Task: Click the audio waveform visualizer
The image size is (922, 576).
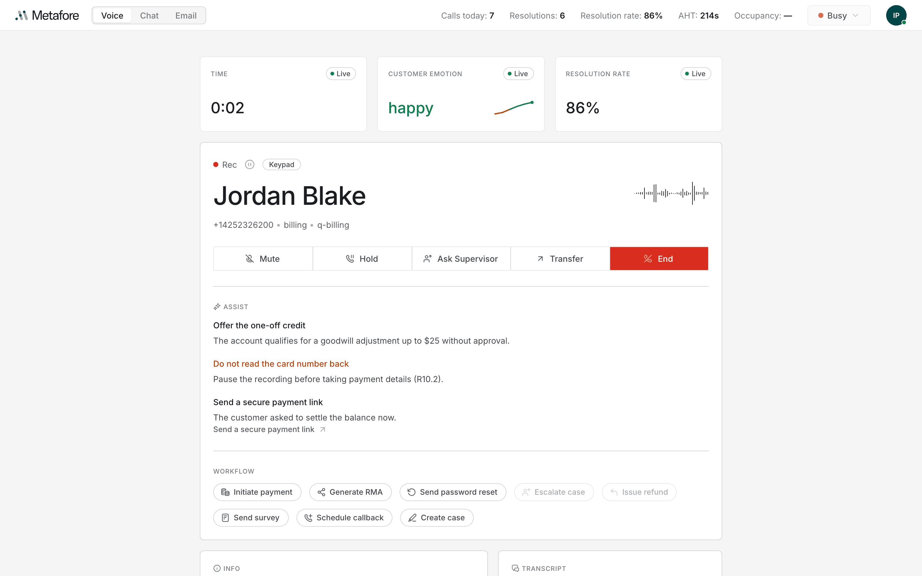Action: (671, 193)
